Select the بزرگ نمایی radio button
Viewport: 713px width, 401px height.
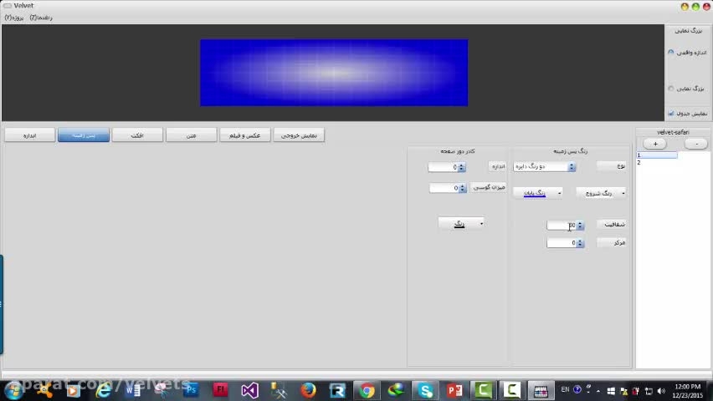pos(671,88)
